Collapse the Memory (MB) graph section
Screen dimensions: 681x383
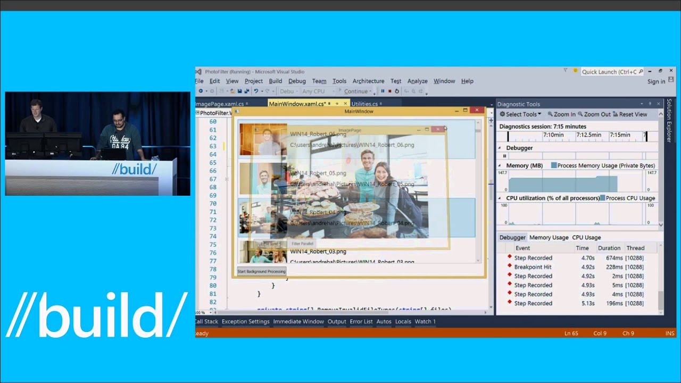(500, 165)
